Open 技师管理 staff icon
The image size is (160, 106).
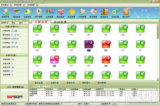pos(82,13)
